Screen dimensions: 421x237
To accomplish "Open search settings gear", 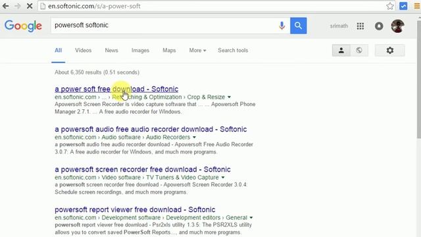I will point(390,50).
